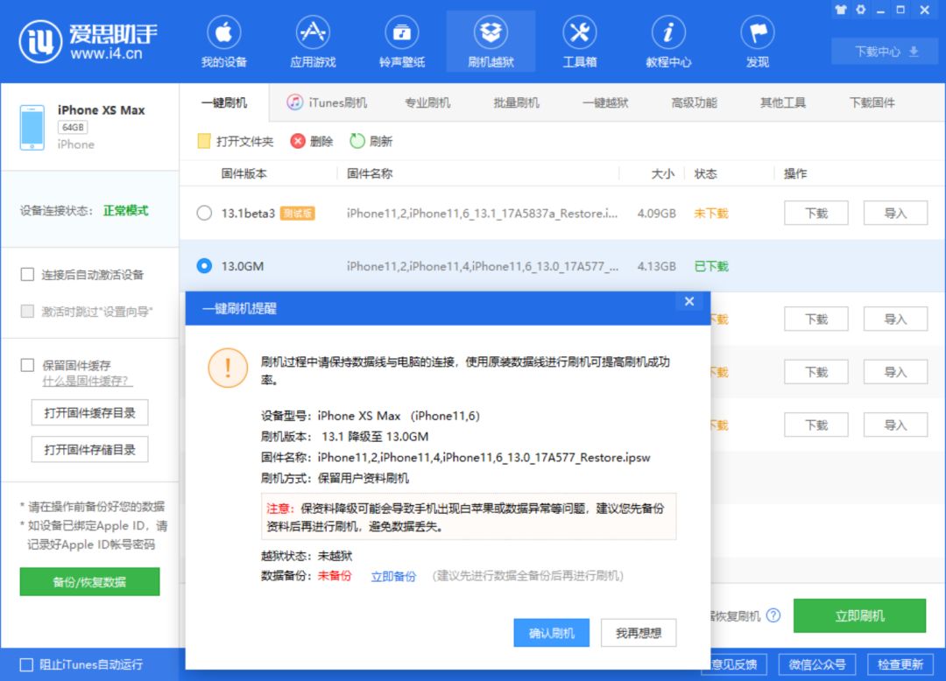Switch to 一键越狱 tab
Image resolution: width=946 pixels, height=681 pixels.
[x=605, y=102]
